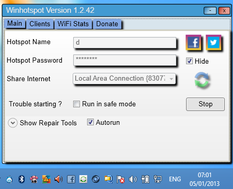233x189 pixels.
Task: Click the green sync tray icon
Action: 84,179
